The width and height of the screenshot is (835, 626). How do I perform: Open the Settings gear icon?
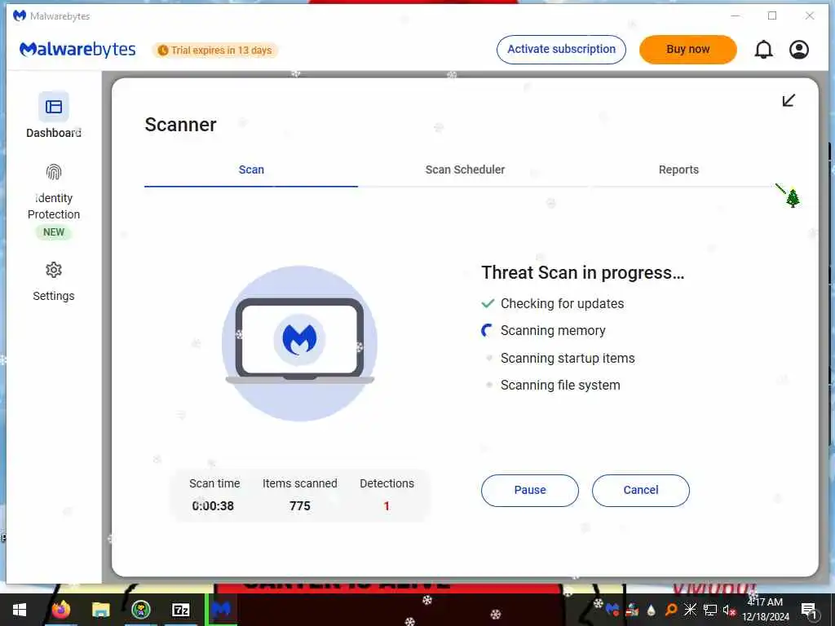[54, 271]
